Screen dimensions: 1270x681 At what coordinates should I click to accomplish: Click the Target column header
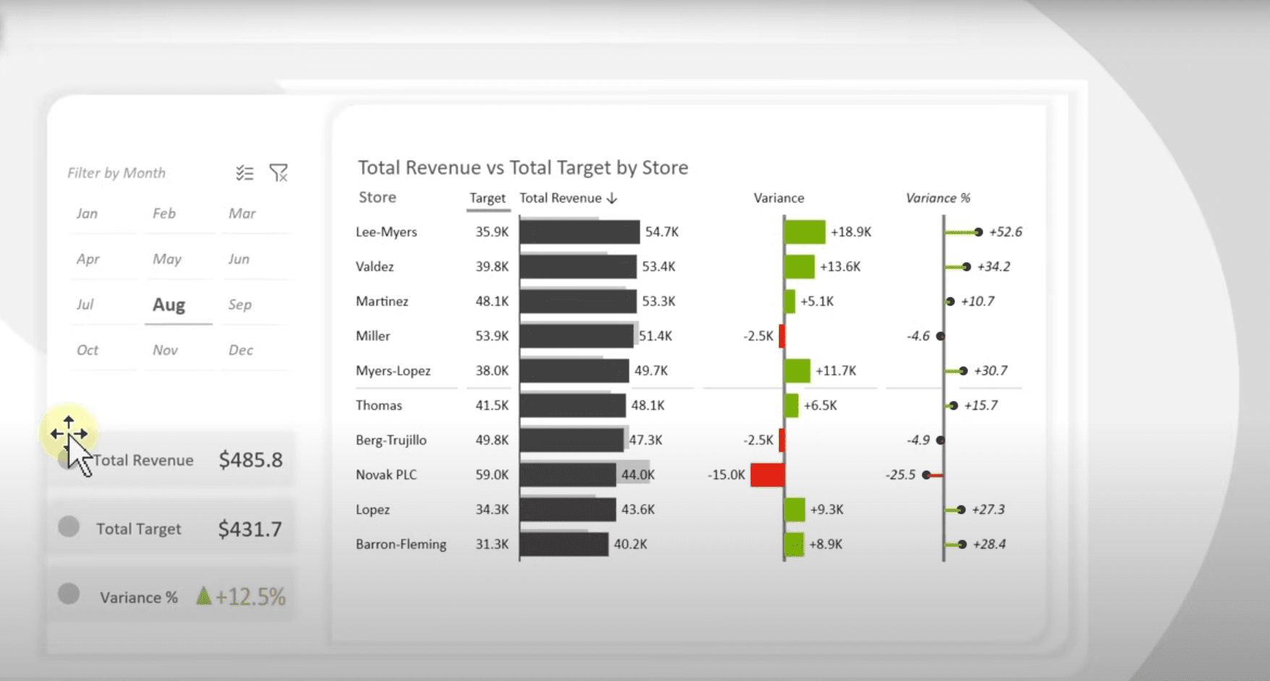point(487,198)
